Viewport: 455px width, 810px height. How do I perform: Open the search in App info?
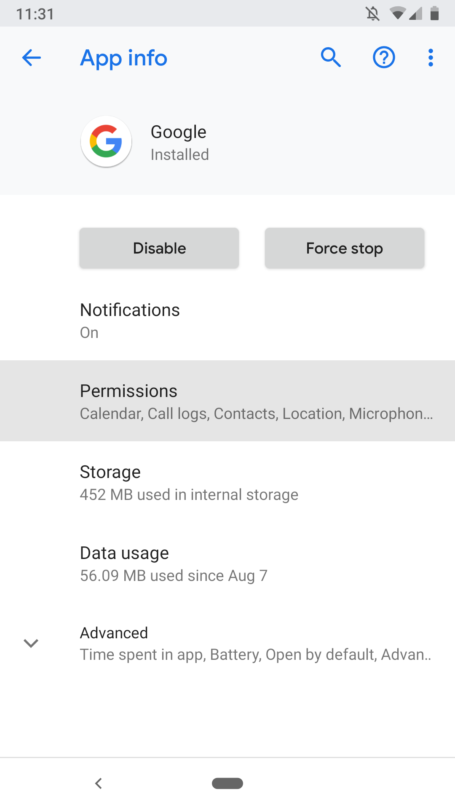click(x=331, y=57)
